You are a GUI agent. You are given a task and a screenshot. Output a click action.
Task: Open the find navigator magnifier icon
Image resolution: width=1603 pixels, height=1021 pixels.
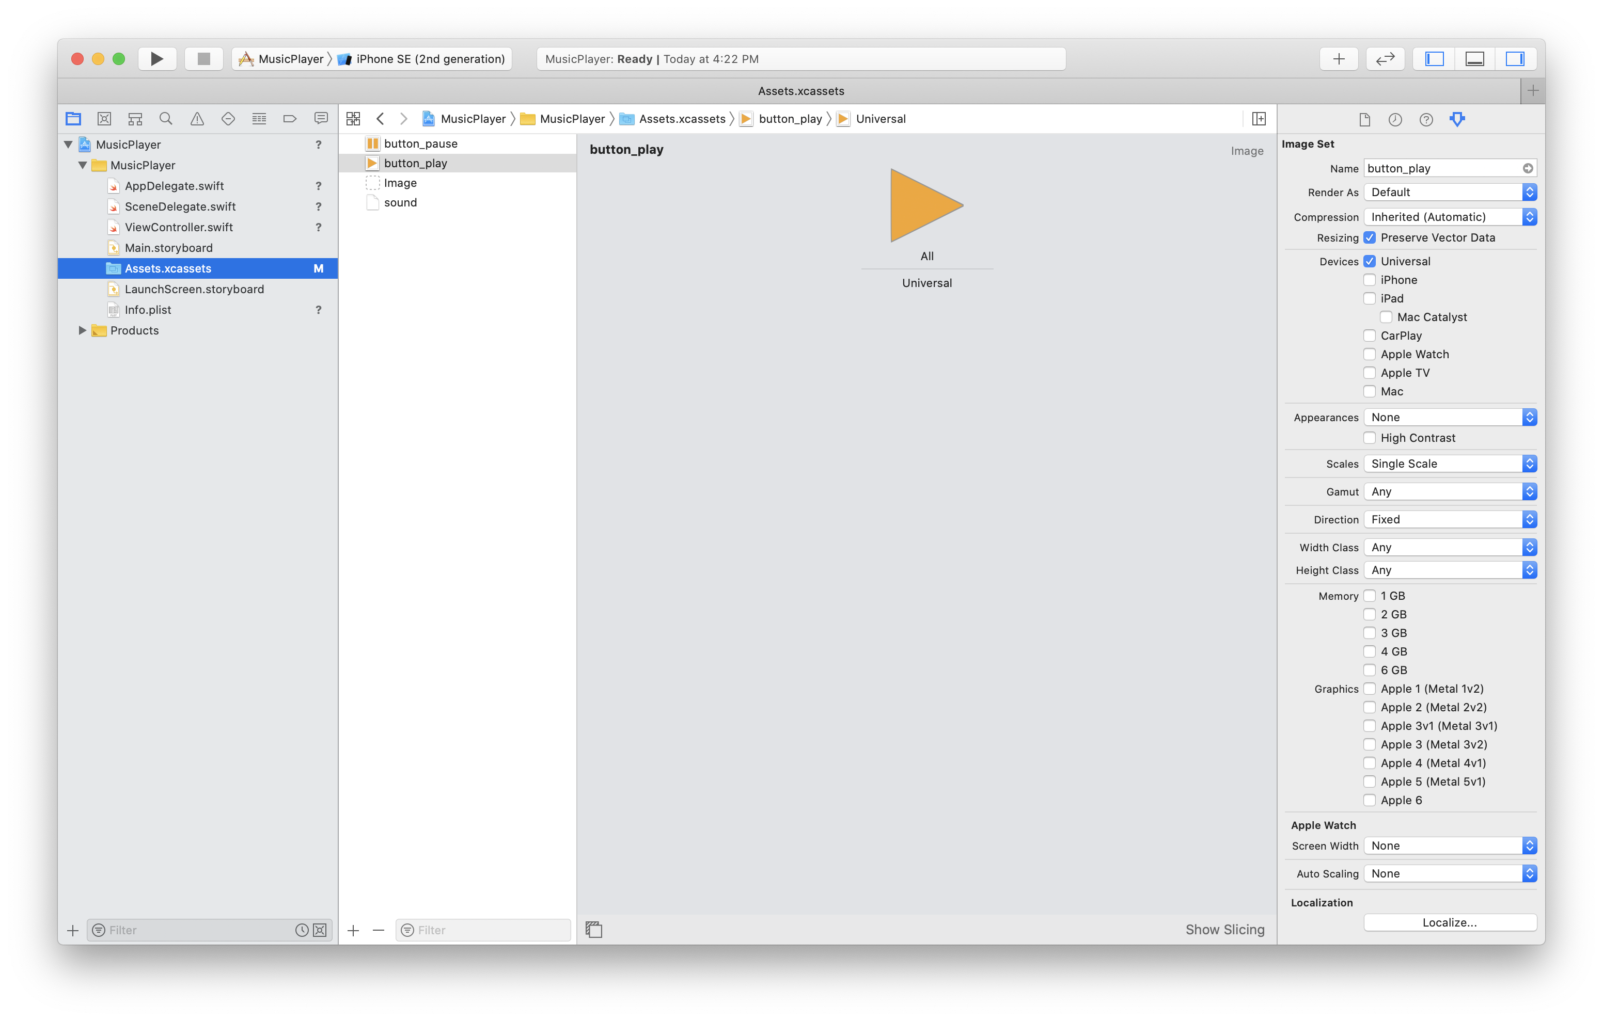tap(166, 119)
